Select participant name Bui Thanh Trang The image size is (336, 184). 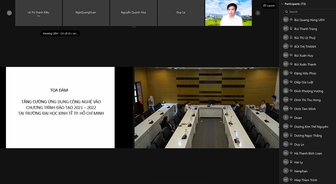pyautogui.click(x=305, y=29)
